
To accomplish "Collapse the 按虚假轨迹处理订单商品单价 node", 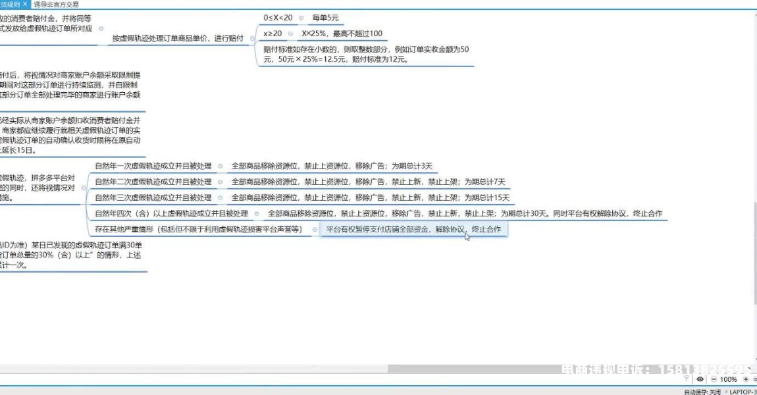I will [x=250, y=38].
